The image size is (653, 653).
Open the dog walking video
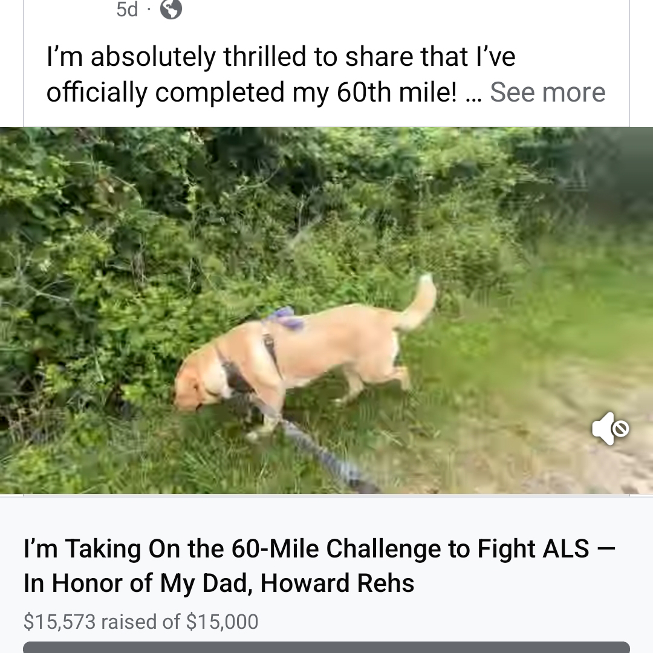coord(326,310)
